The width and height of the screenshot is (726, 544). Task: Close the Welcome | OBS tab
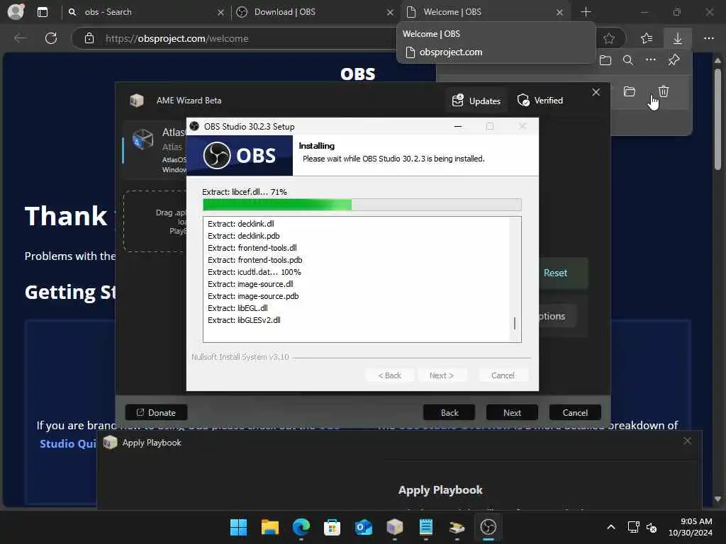tap(559, 13)
